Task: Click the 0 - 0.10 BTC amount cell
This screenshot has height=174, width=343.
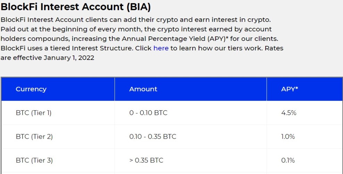Action: click(191, 113)
